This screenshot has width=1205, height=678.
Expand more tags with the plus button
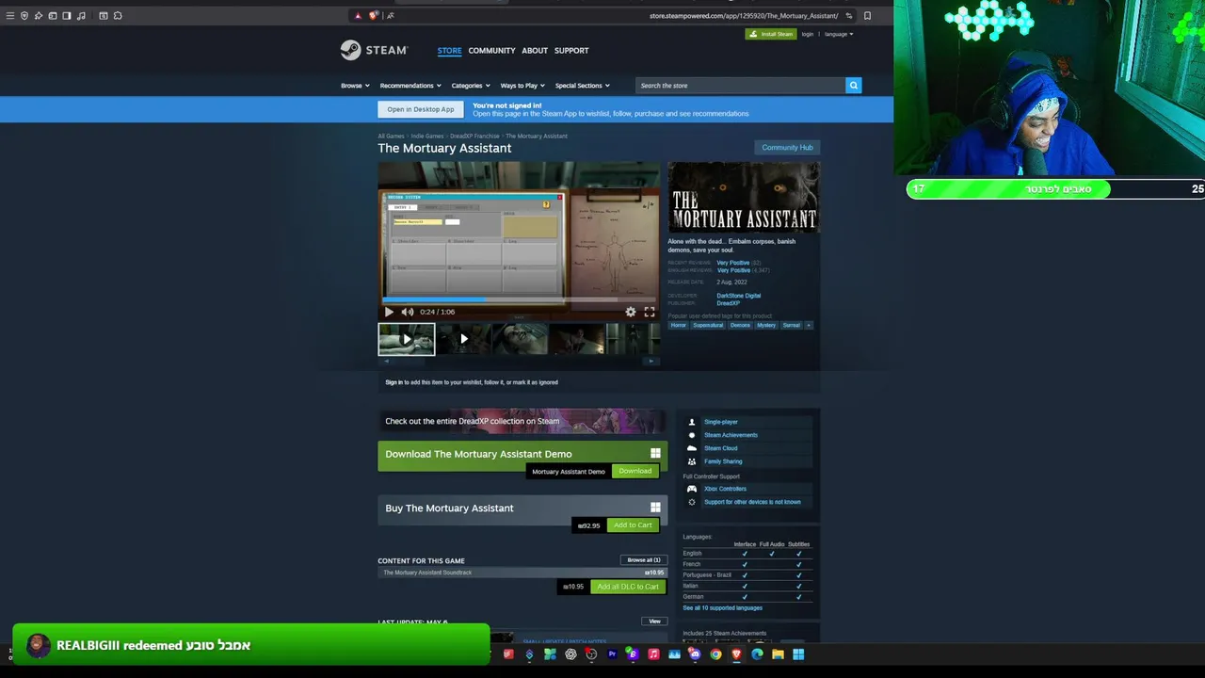click(x=808, y=325)
